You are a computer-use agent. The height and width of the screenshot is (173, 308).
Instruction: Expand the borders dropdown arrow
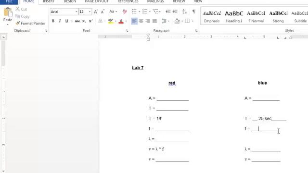(192, 21)
